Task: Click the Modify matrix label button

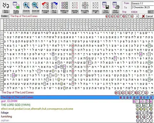Action: pyautogui.click(x=16, y=12)
